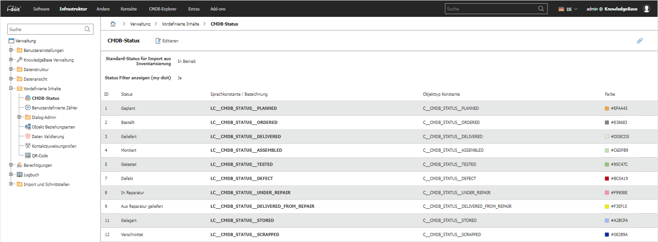The height and width of the screenshot is (242, 658).
Task: Focus the sidebar Suche input field
Action: (46, 29)
